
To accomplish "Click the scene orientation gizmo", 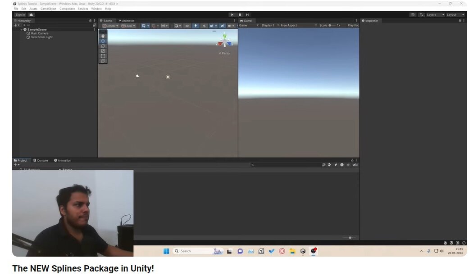I will 224,41.
